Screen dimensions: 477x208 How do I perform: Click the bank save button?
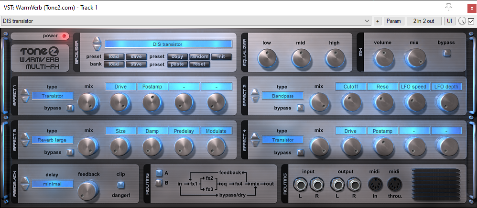(x=136, y=64)
